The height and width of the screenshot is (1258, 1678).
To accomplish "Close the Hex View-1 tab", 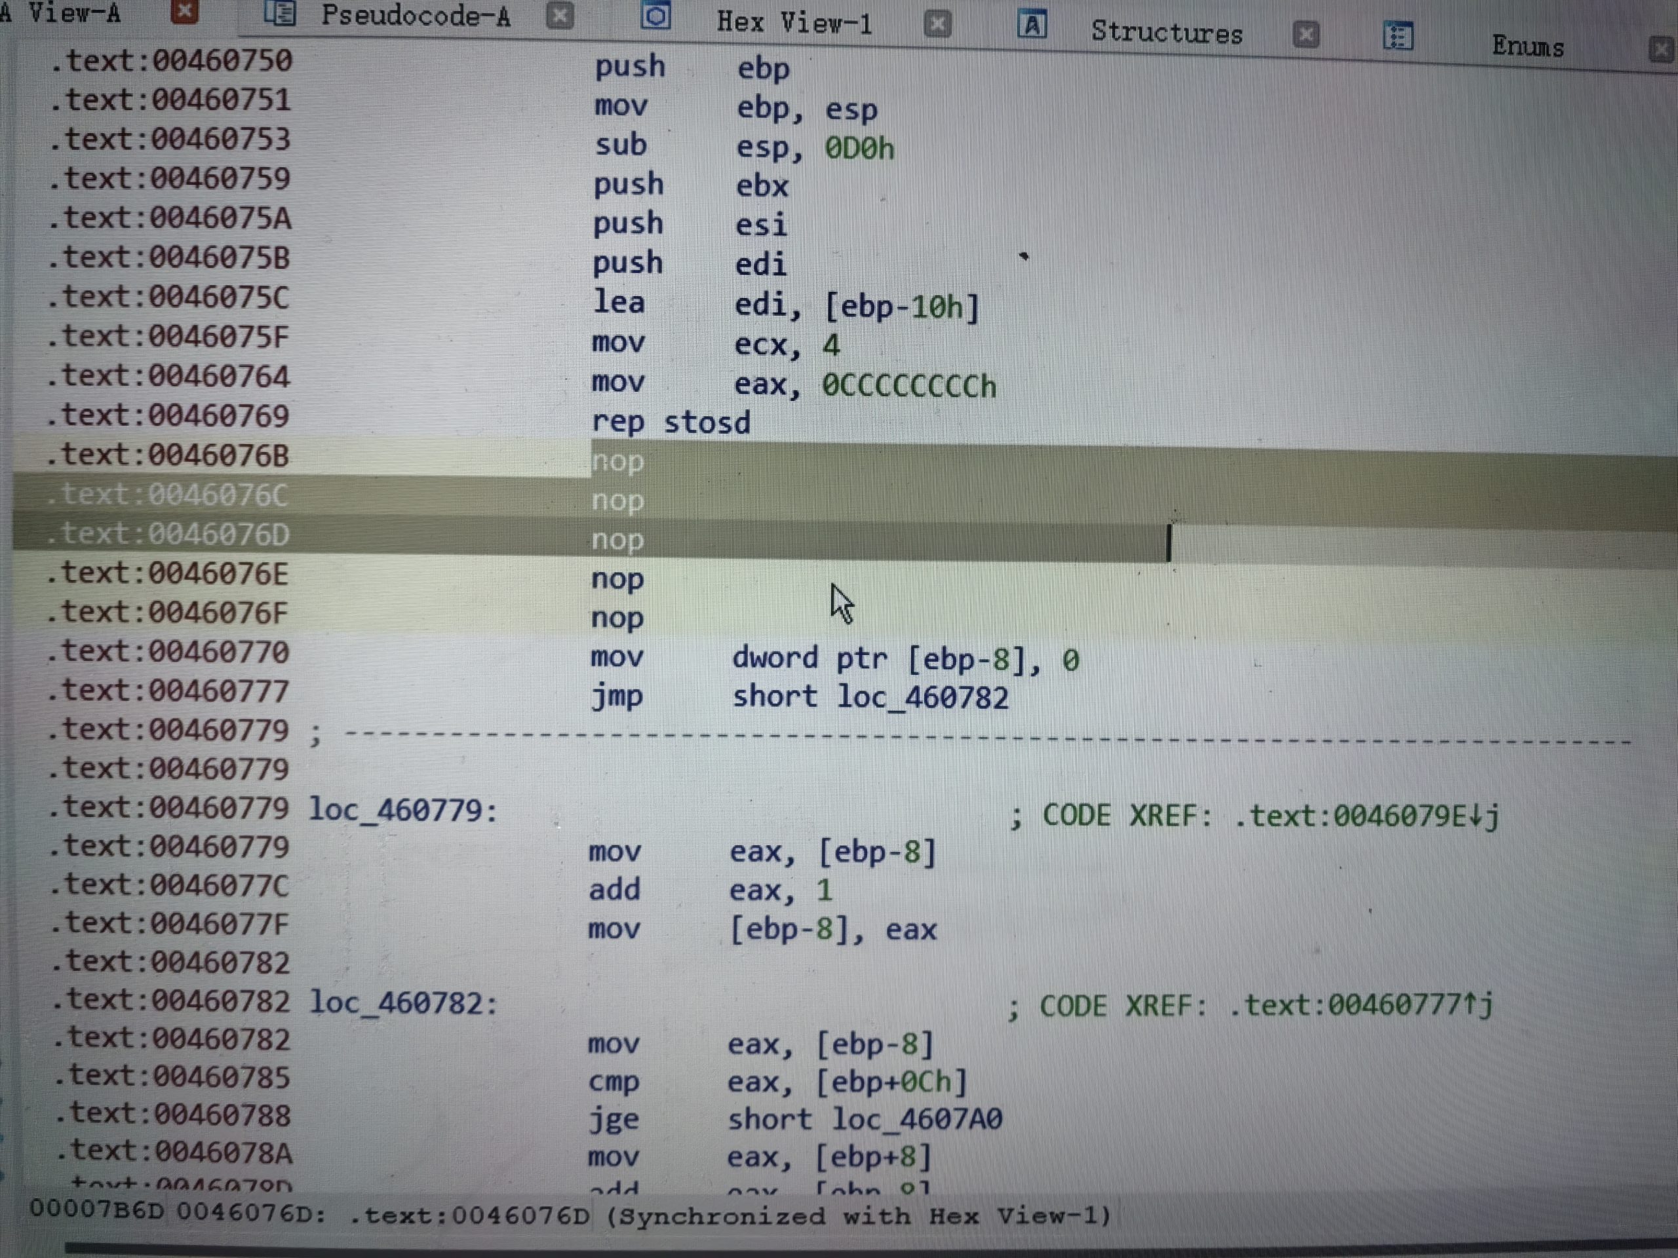I will pyautogui.click(x=937, y=24).
